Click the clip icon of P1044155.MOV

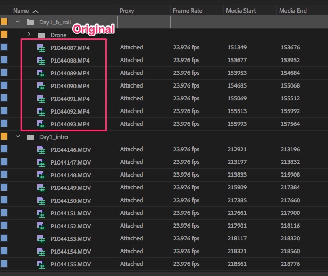click(x=41, y=264)
